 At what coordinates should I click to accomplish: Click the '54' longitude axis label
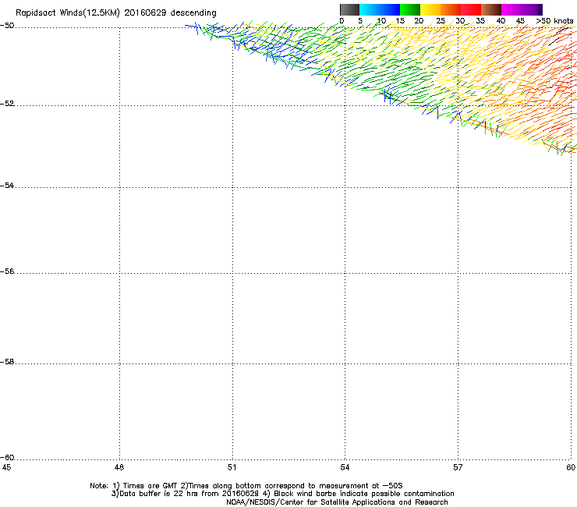pyautogui.click(x=345, y=467)
